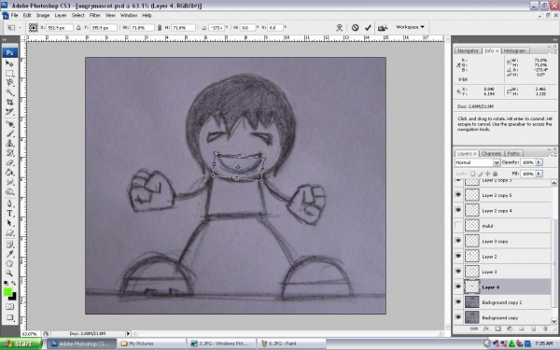This screenshot has width=560, height=350.
Task: Select the Spot Healing Brush tool
Action: [x=9, y=124]
